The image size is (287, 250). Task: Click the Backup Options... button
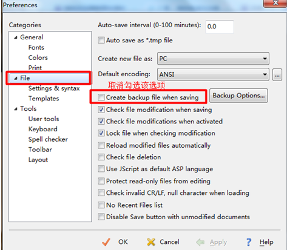[x=238, y=96]
